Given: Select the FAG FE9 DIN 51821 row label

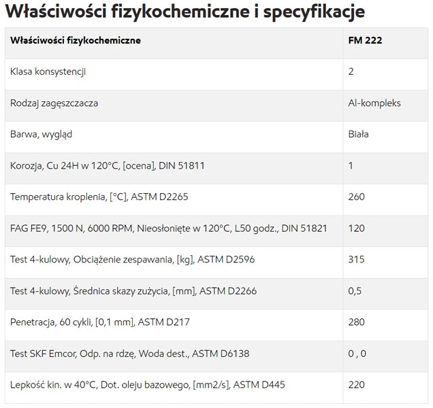Looking at the screenshot, I should [168, 228].
